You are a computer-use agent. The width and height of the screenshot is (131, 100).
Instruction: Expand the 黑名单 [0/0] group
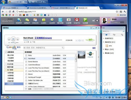(103, 53)
